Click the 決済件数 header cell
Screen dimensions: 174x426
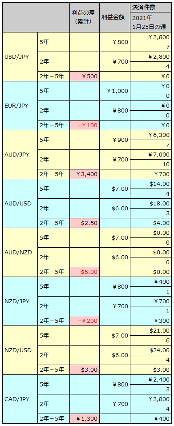coord(150,7)
